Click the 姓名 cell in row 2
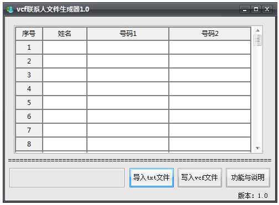Image resolution: width=279 pixels, height=205 pixels. coord(65,61)
